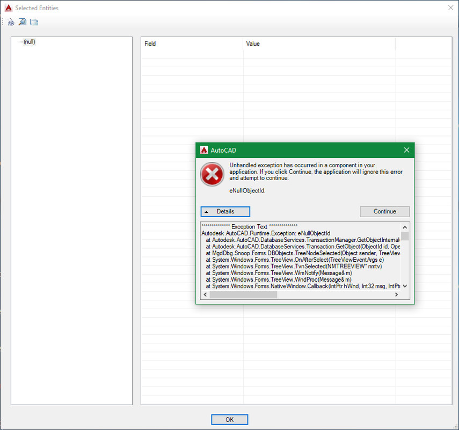Click the 'MgdDbg.Snoop.Forms.DBObjects.TreeNodeSelected' stack line
This screenshot has height=430, width=459.
coord(303,253)
